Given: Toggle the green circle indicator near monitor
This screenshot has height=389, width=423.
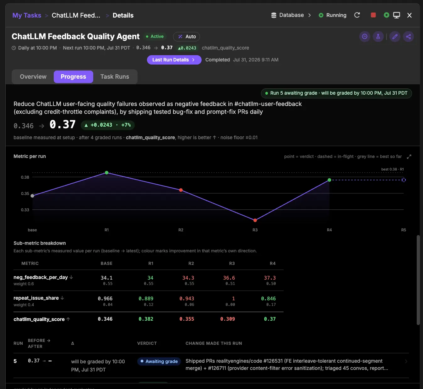Looking at the screenshot, I should pos(387,15).
